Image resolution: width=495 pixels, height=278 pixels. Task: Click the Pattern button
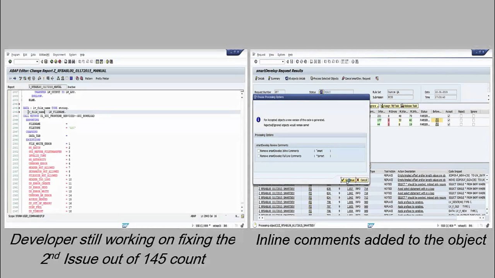(x=89, y=79)
